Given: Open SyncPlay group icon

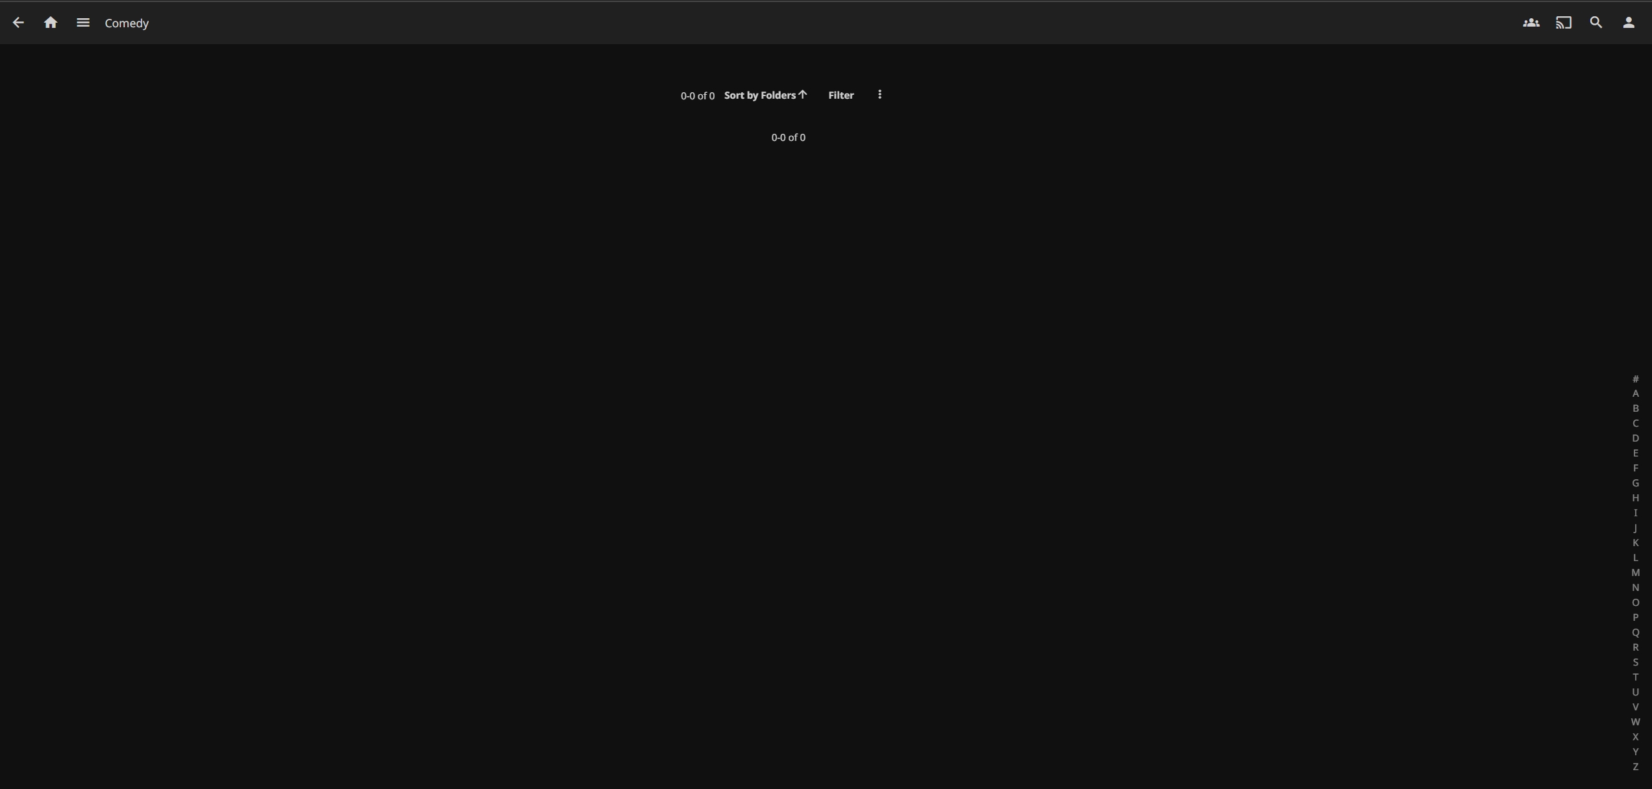Looking at the screenshot, I should (1531, 23).
